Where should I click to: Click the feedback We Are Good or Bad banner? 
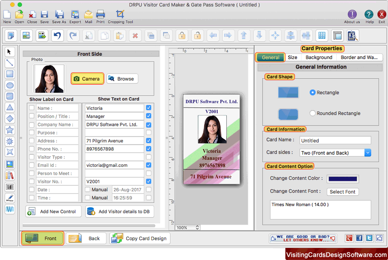[x=303, y=238]
